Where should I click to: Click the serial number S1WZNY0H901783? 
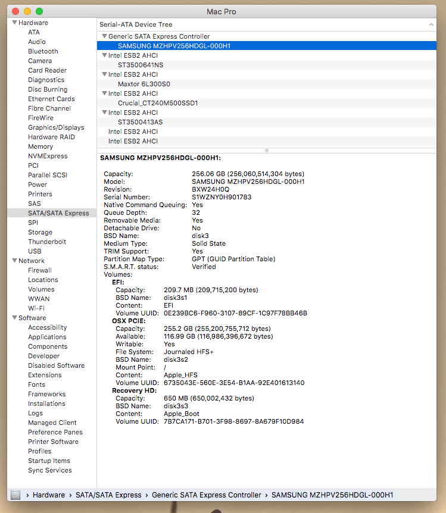click(222, 197)
